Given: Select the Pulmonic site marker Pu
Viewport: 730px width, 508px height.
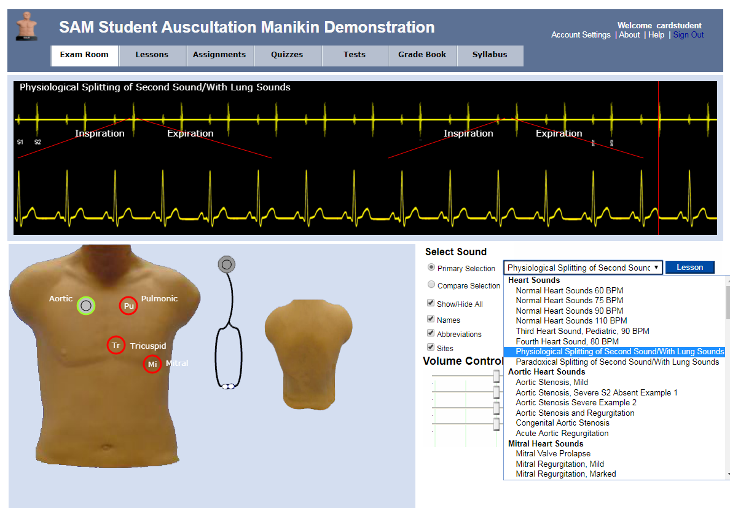Looking at the screenshot, I should [x=128, y=306].
